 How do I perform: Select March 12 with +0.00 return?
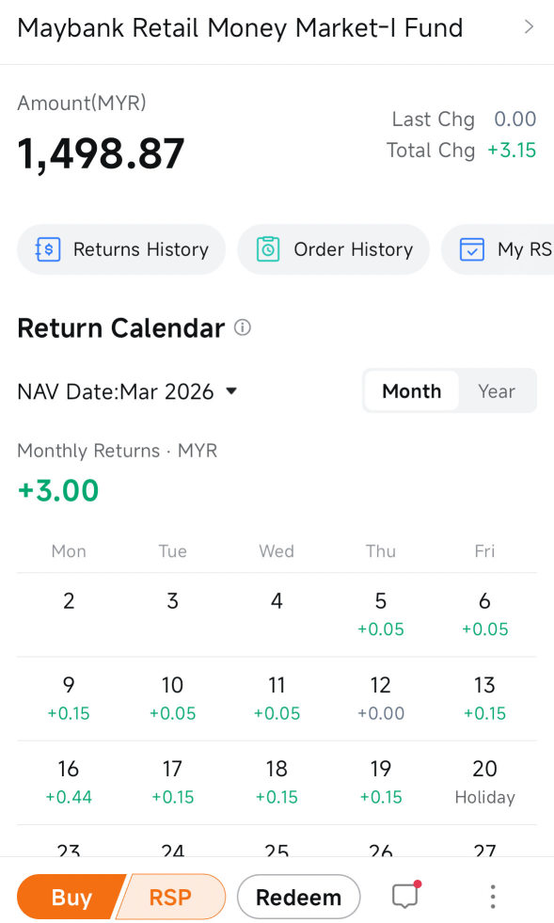pos(381,699)
